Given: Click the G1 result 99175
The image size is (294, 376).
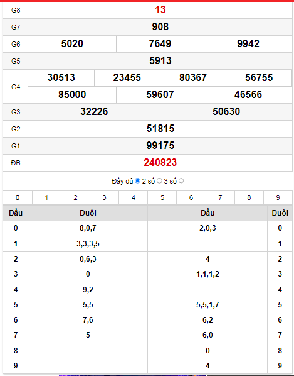Looking at the screenshot, I should click(x=160, y=145).
